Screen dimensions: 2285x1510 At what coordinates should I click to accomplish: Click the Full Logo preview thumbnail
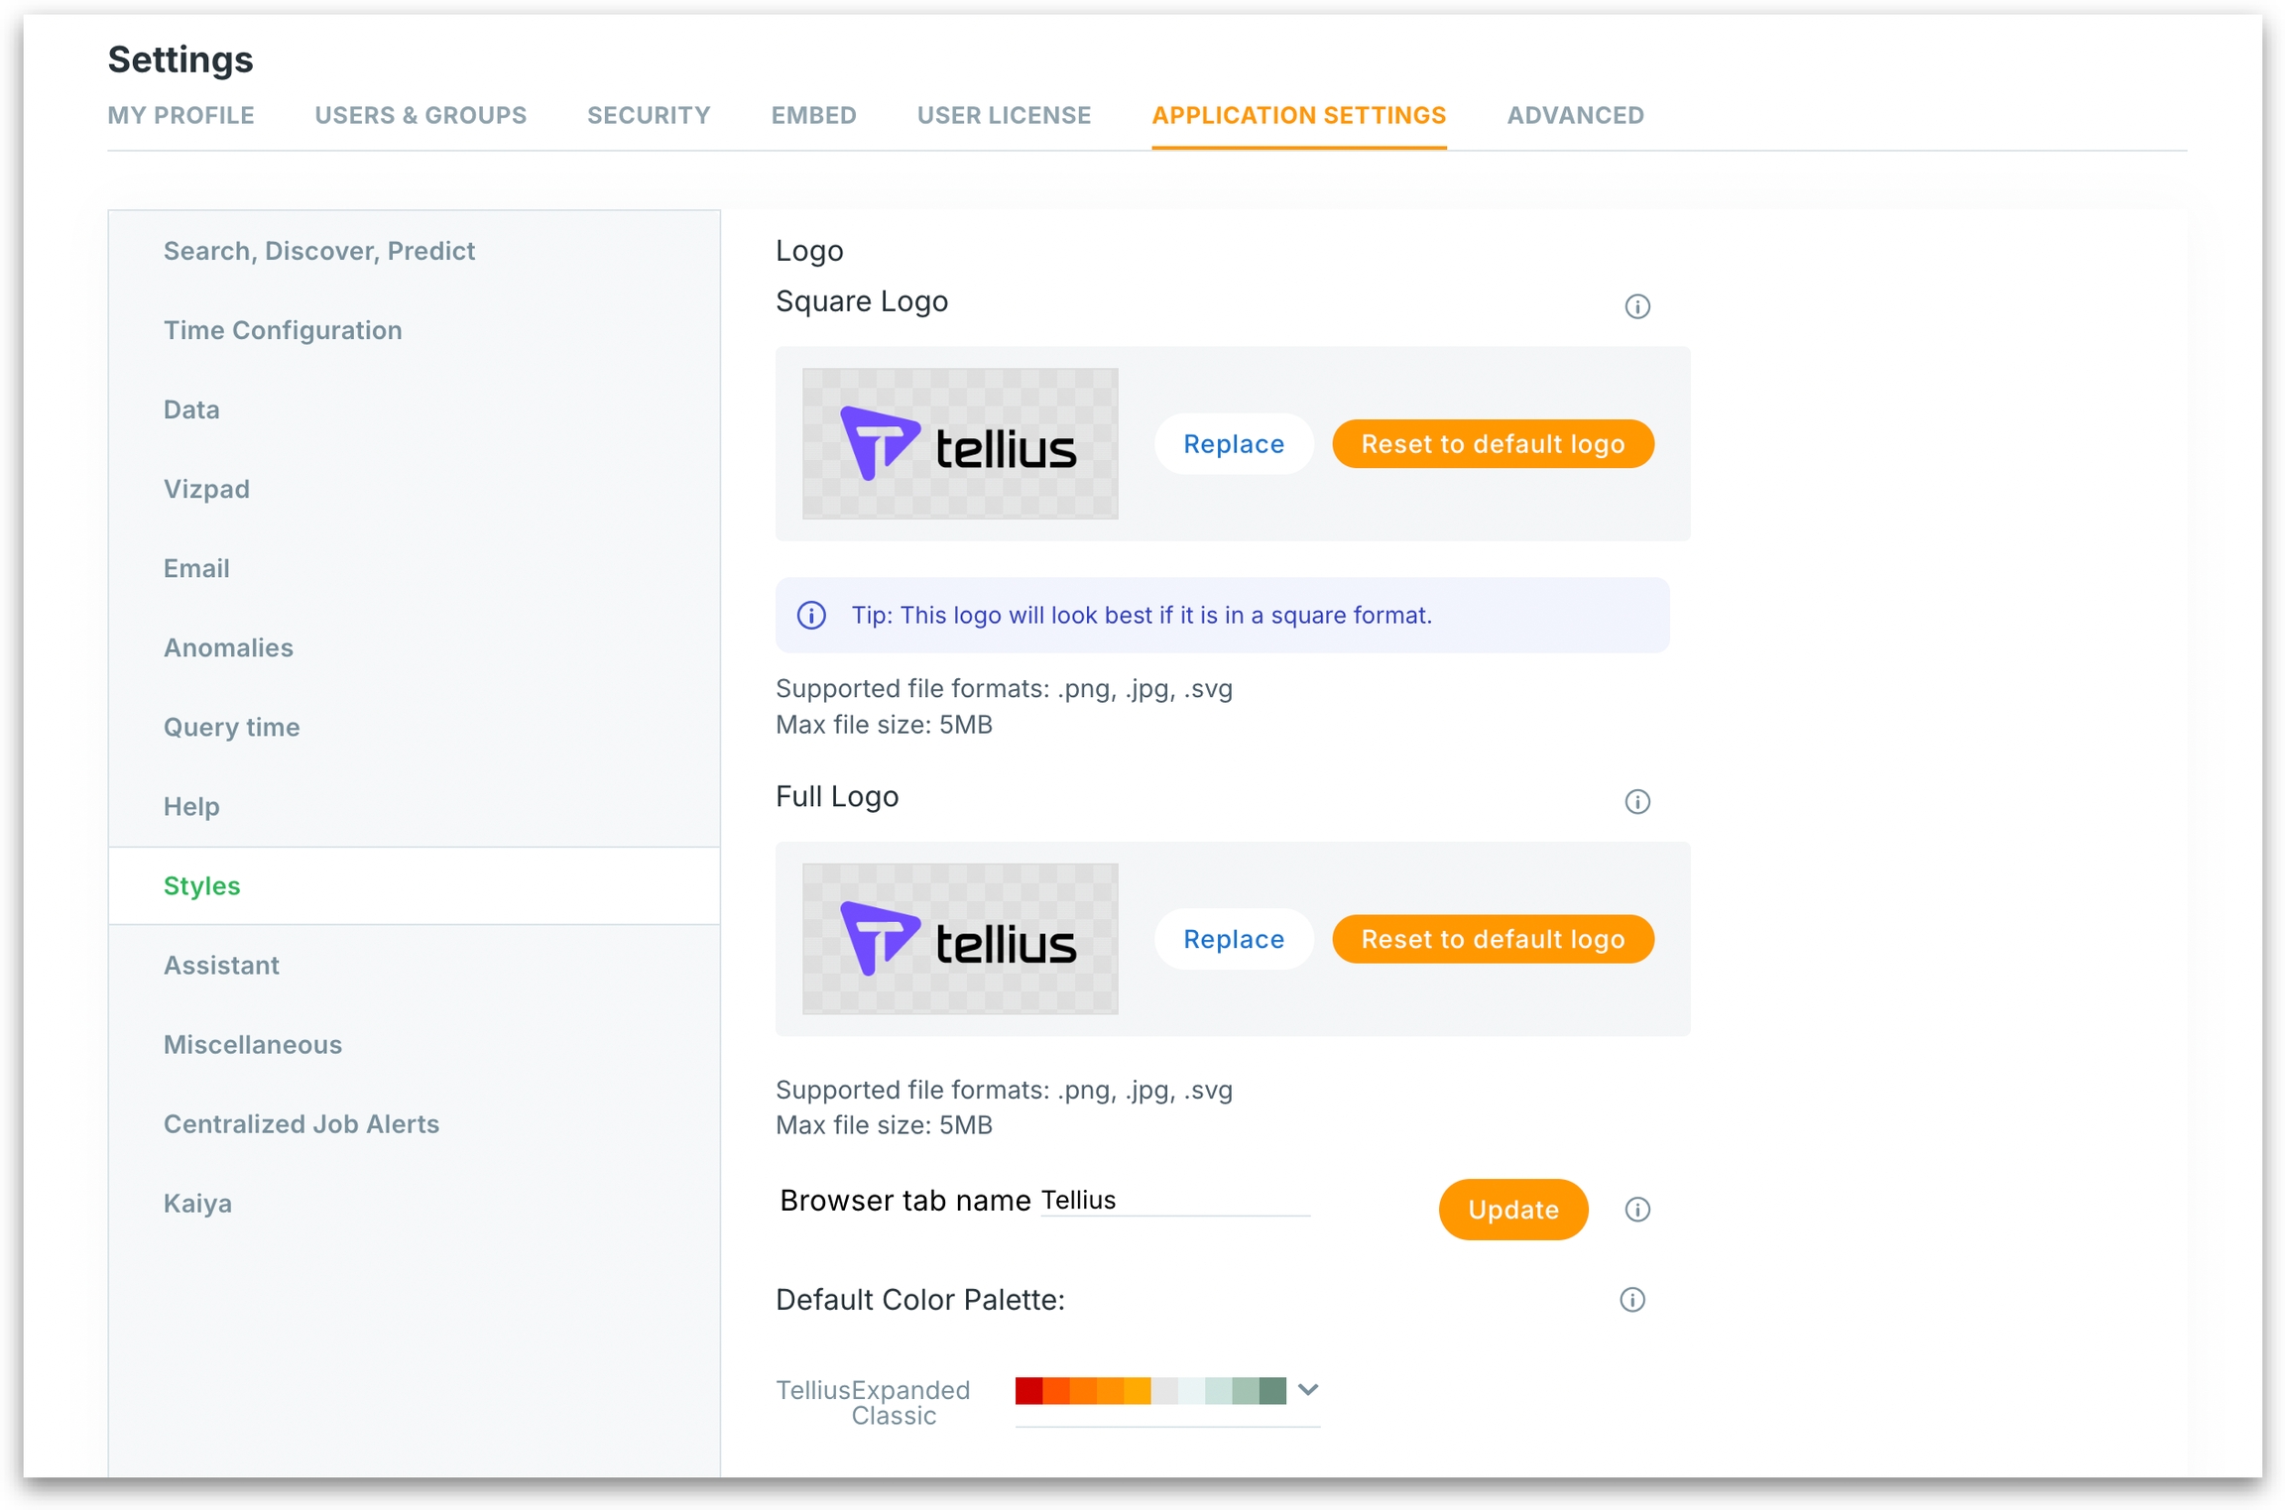point(959,938)
